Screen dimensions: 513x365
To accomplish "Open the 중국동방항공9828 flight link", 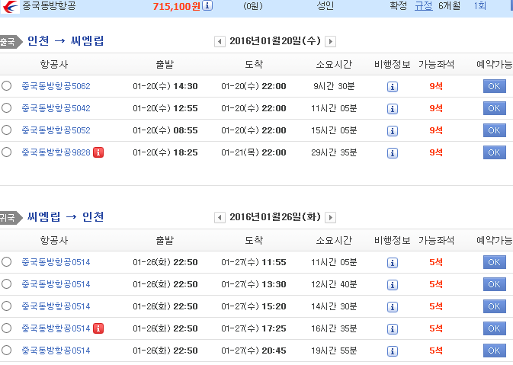I will coord(56,152).
